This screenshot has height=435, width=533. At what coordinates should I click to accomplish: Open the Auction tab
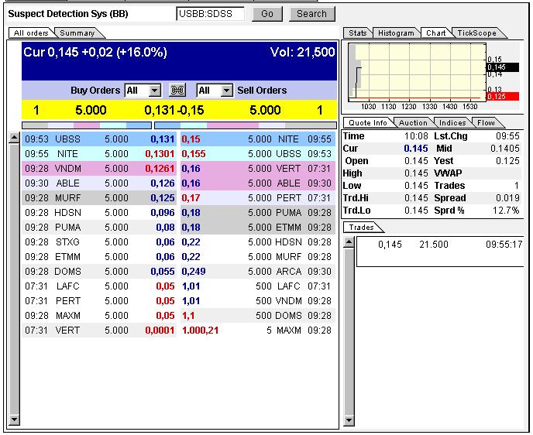pos(413,122)
